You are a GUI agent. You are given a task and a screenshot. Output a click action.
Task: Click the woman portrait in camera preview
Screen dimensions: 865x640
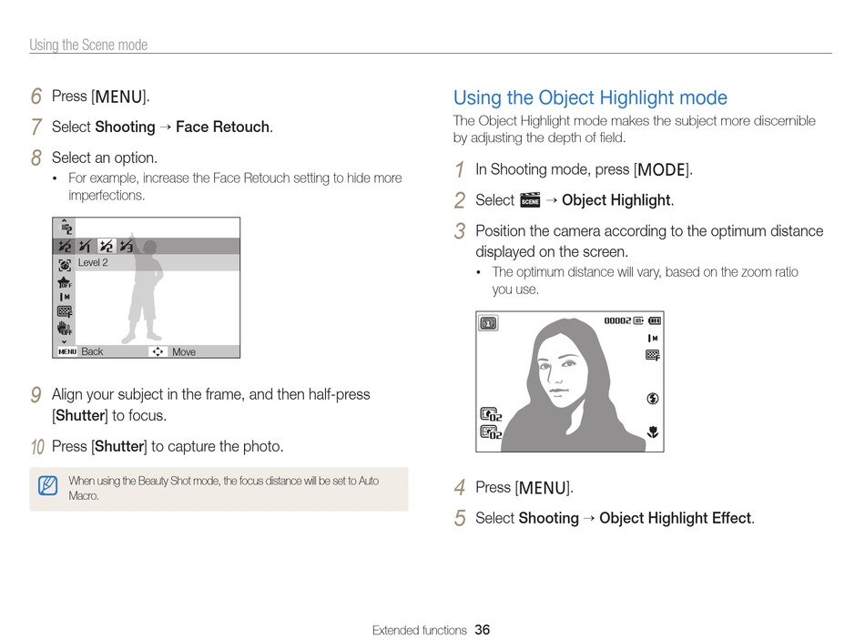pyautogui.click(x=573, y=385)
